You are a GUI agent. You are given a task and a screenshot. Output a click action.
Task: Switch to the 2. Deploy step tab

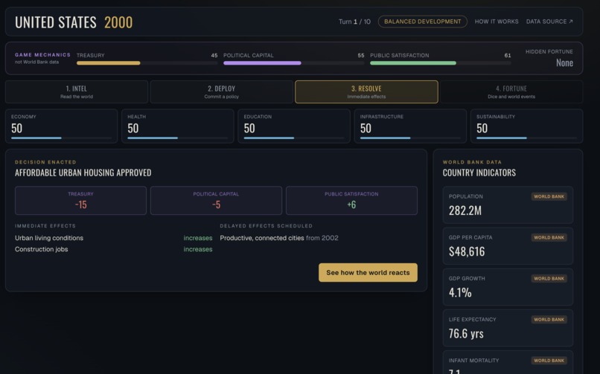click(222, 91)
